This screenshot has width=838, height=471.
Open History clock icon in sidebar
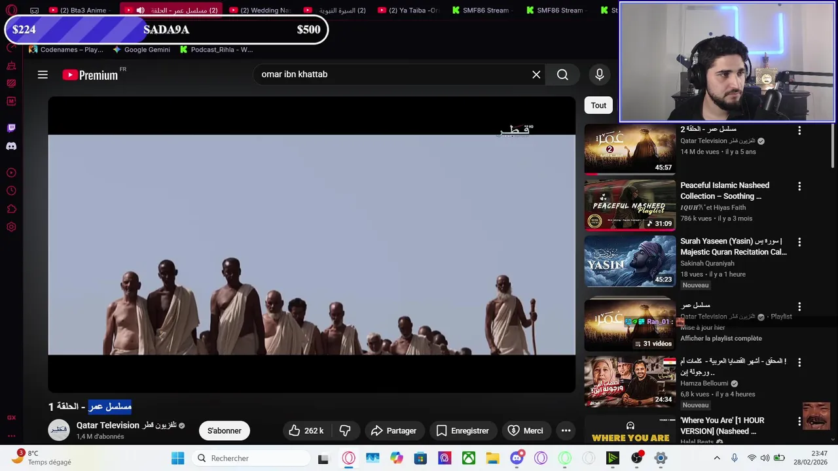click(11, 191)
